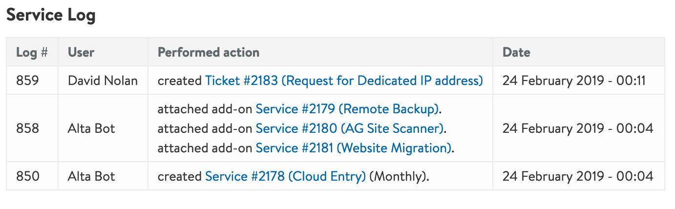
Task: Click the 00:11 date entry
Action: (574, 80)
